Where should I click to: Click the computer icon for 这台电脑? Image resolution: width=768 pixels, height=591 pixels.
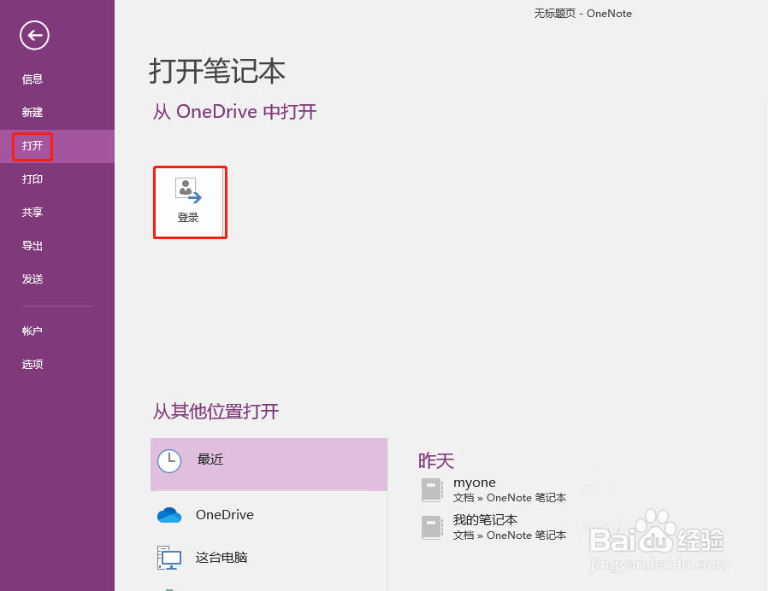[169, 558]
